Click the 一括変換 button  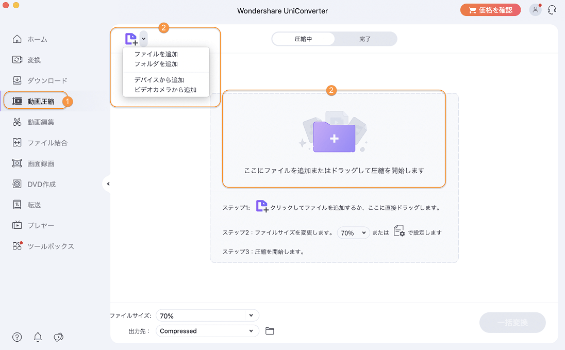coord(512,323)
